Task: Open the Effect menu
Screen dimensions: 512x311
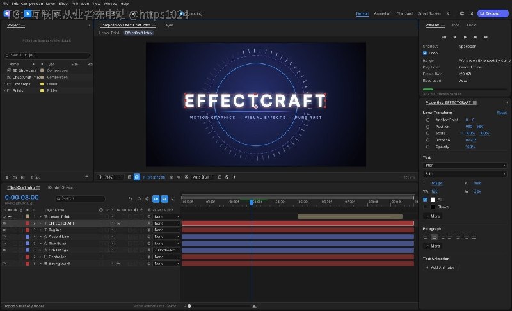Action: [63, 4]
